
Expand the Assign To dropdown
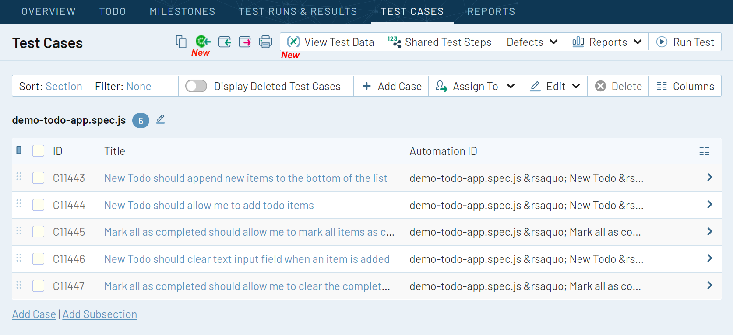click(x=475, y=87)
